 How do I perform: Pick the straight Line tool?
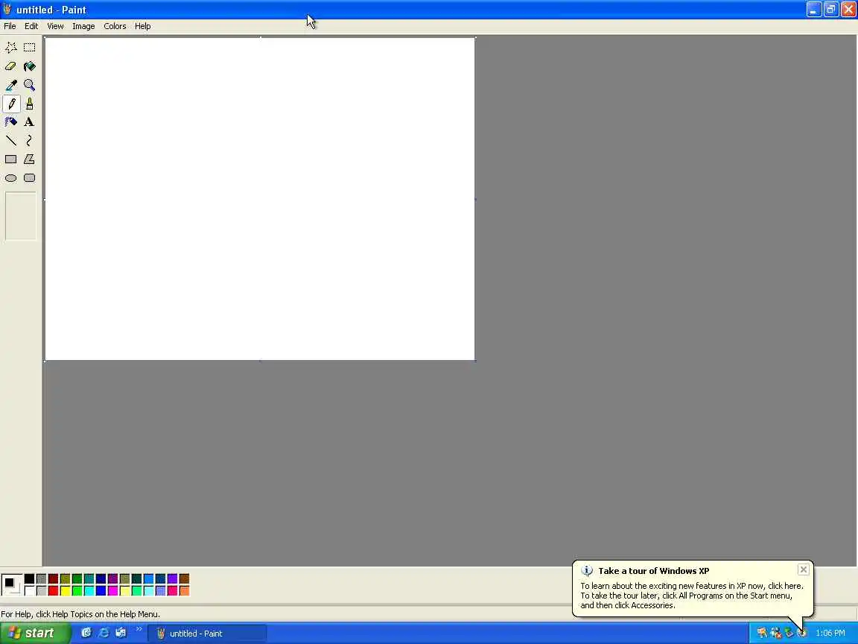point(11,141)
